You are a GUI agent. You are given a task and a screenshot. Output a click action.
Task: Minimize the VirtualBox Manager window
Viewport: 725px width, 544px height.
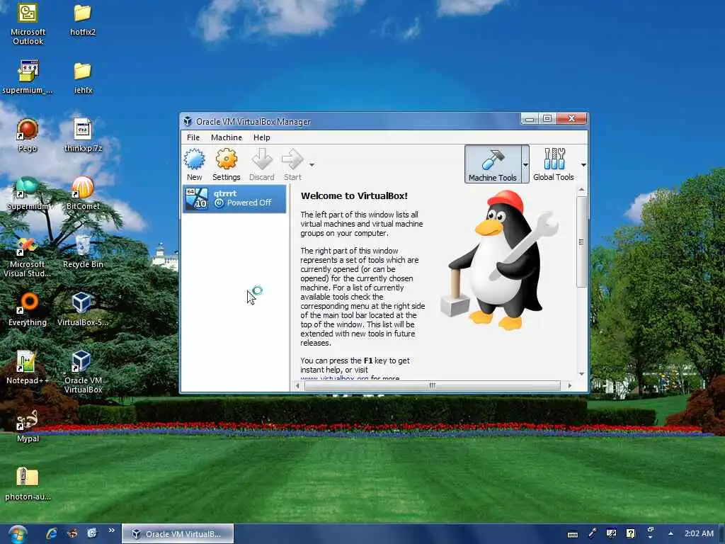[x=530, y=119]
